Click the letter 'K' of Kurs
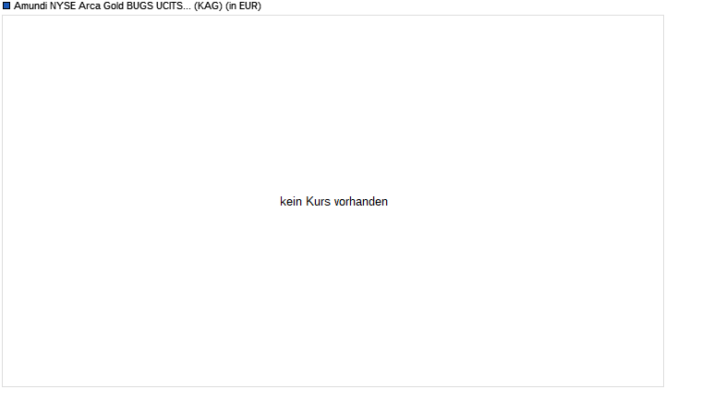 pos(309,202)
